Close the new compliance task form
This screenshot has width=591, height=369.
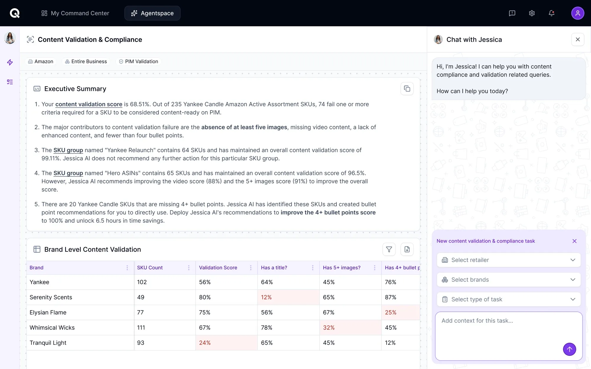click(x=574, y=241)
